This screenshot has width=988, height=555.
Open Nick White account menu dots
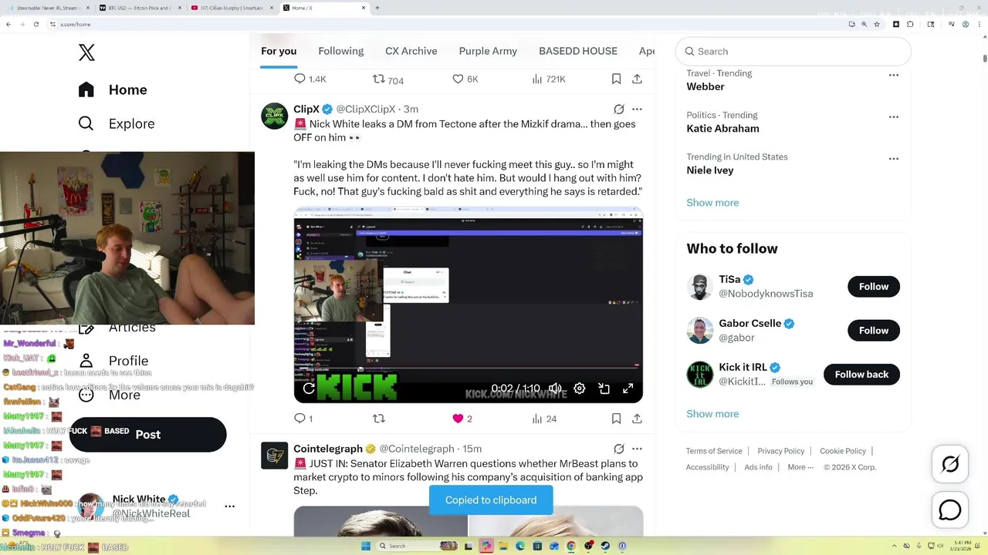229,506
